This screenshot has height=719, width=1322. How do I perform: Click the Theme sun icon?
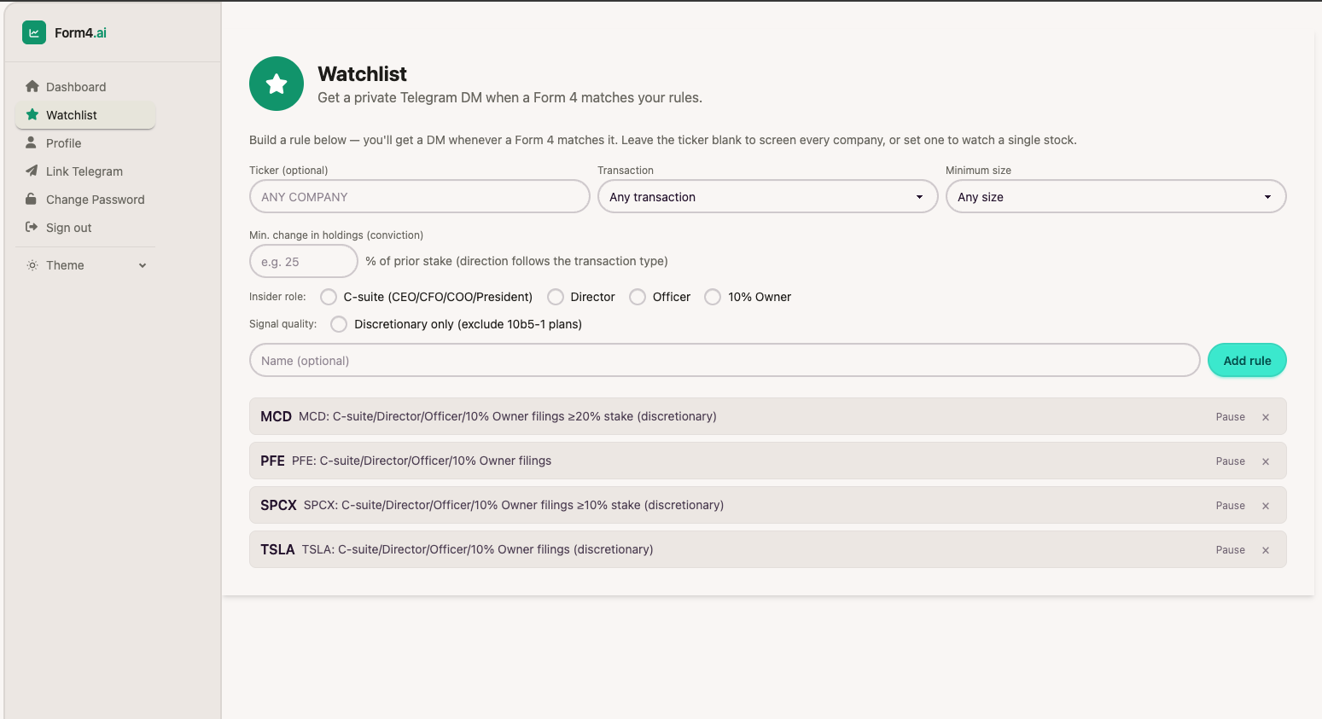point(32,265)
